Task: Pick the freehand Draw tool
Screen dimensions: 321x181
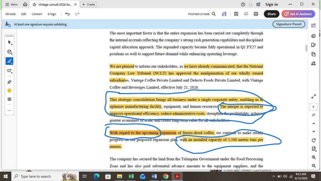Action: 10,71
